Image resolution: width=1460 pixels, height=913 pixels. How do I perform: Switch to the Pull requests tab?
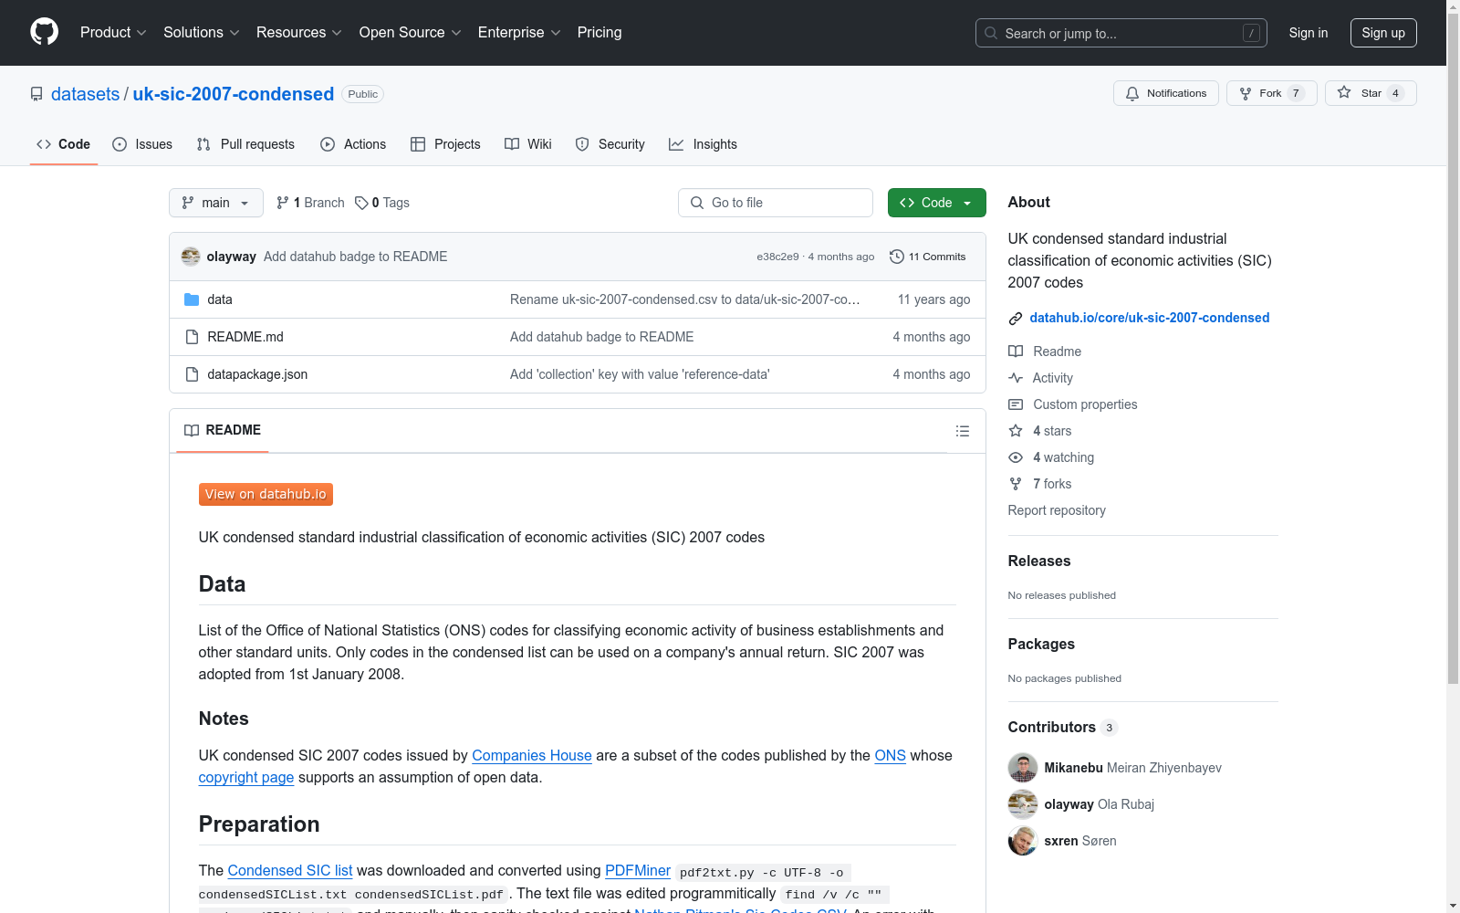click(x=245, y=144)
